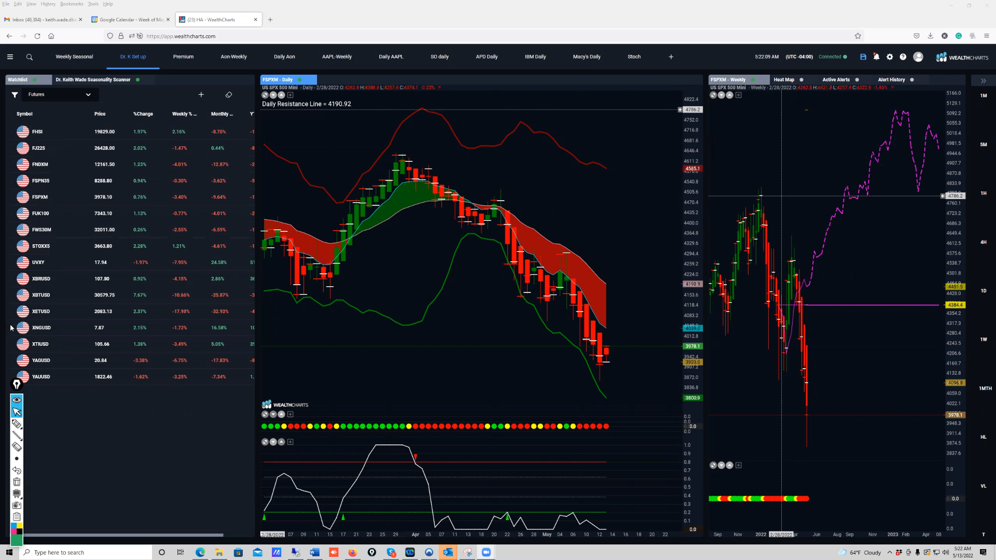Pick the cyan color swatch
Screen dimensions: 996x560
point(14,526)
